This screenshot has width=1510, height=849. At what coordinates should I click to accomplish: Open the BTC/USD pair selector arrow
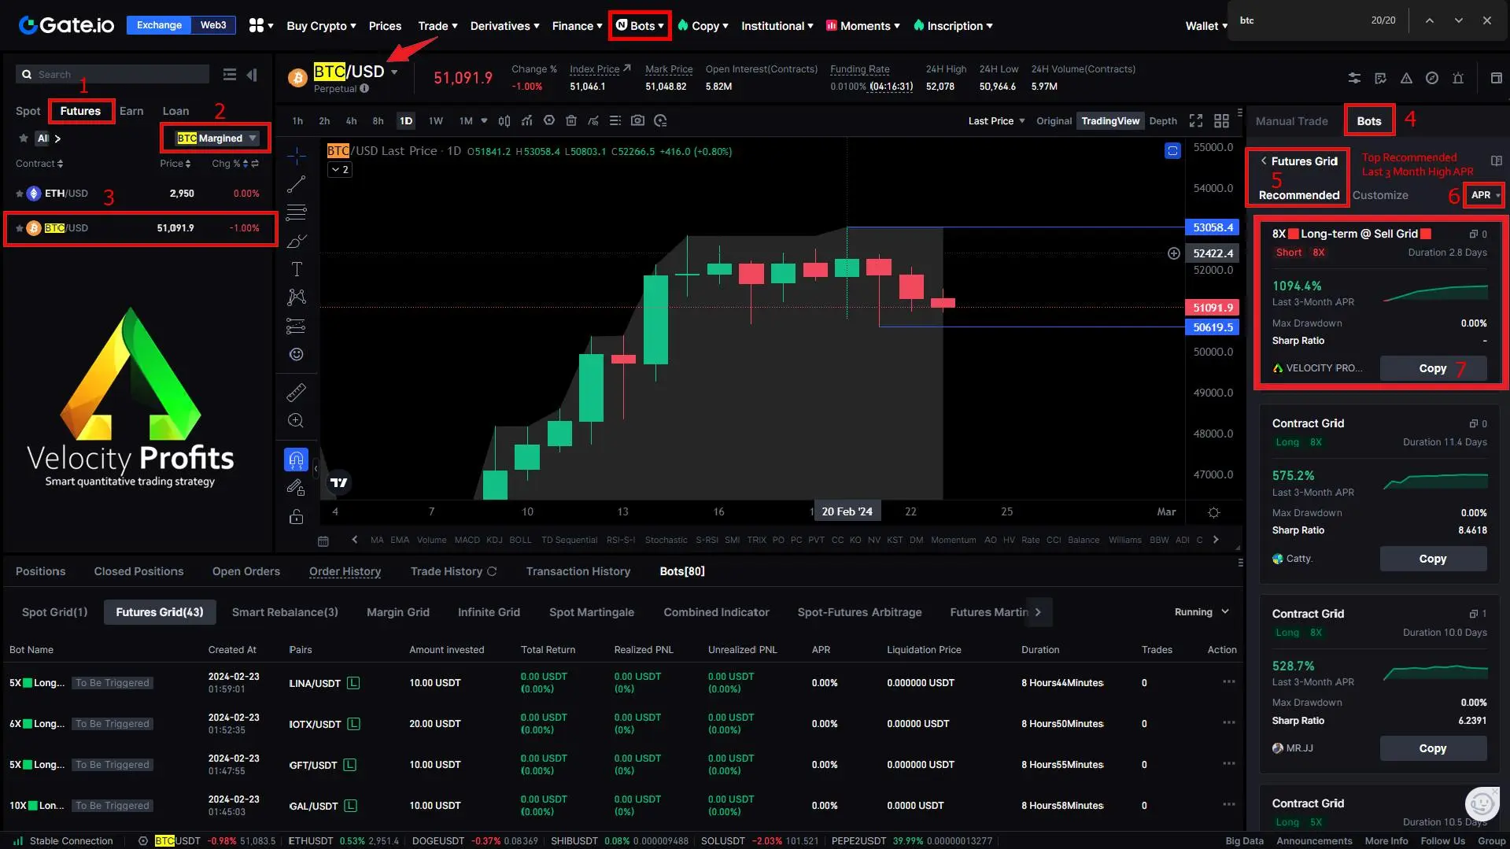coord(394,72)
